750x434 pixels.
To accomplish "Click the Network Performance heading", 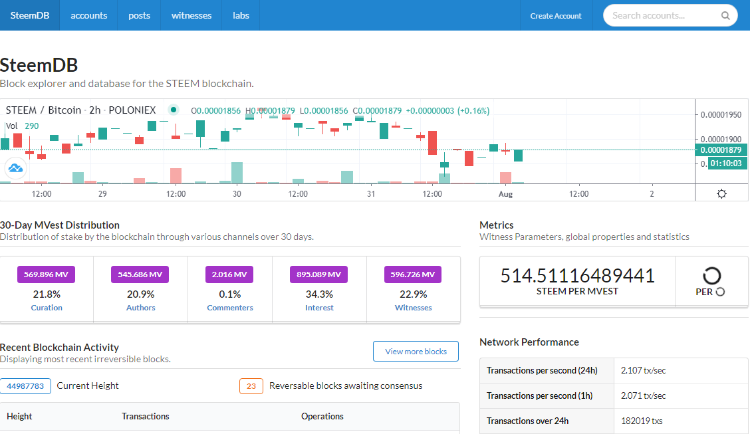I will tap(529, 342).
